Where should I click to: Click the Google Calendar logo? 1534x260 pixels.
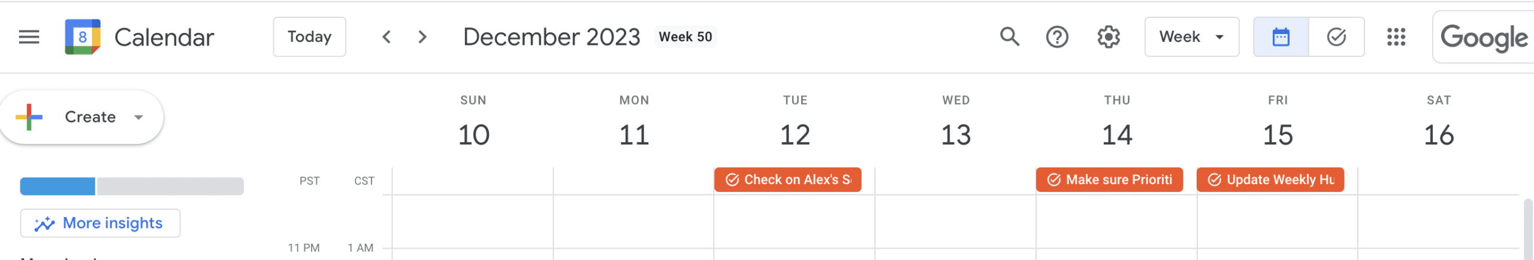[83, 37]
